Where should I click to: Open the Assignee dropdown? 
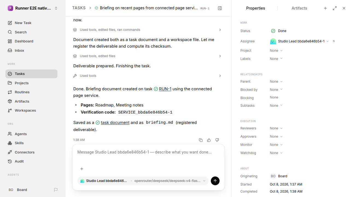tap(299, 41)
